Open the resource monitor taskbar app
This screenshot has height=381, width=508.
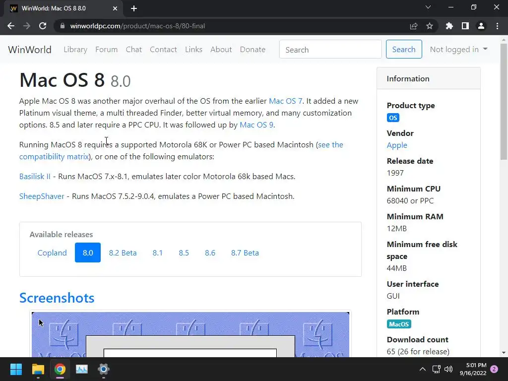pyautogui.click(x=82, y=369)
